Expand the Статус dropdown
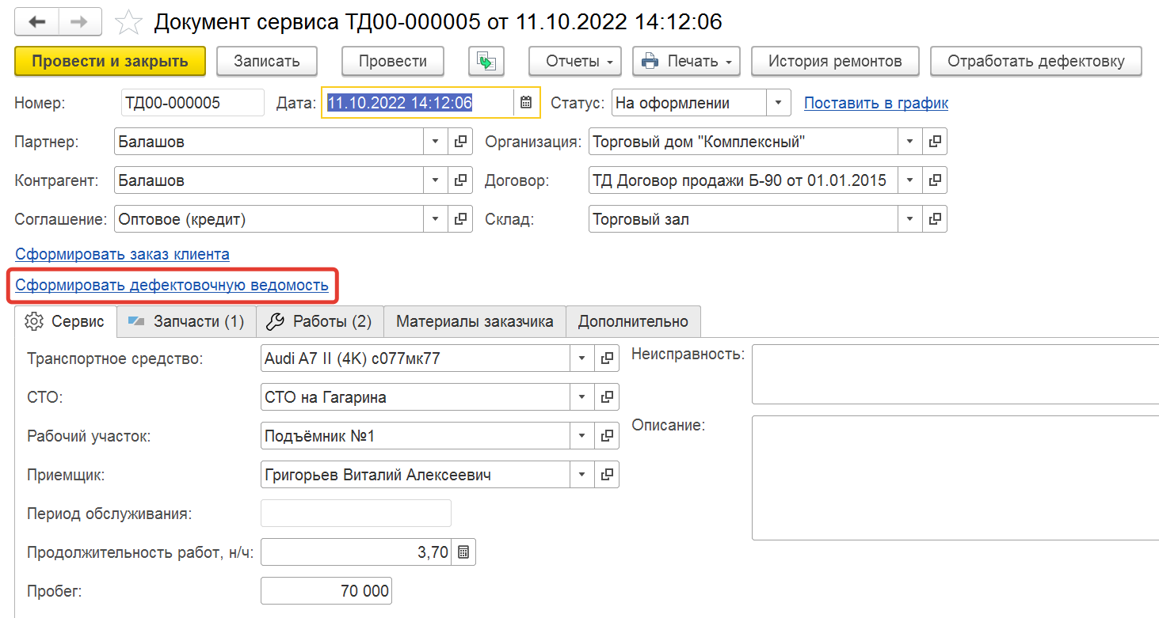 [x=778, y=103]
